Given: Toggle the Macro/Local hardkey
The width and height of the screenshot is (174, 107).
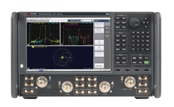Looking at the screenshot, I should point(140,58).
